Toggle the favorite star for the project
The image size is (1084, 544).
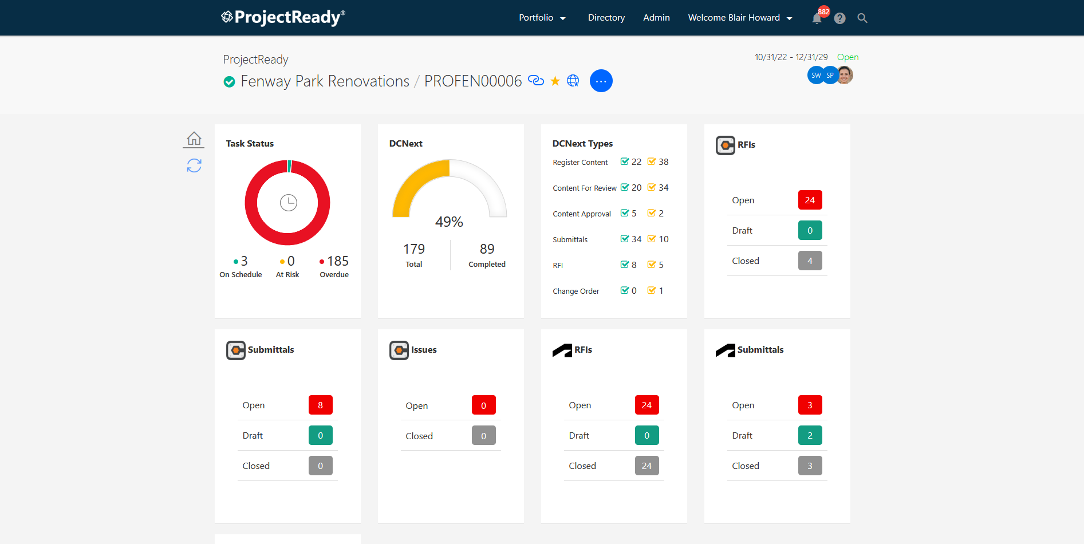coord(555,81)
